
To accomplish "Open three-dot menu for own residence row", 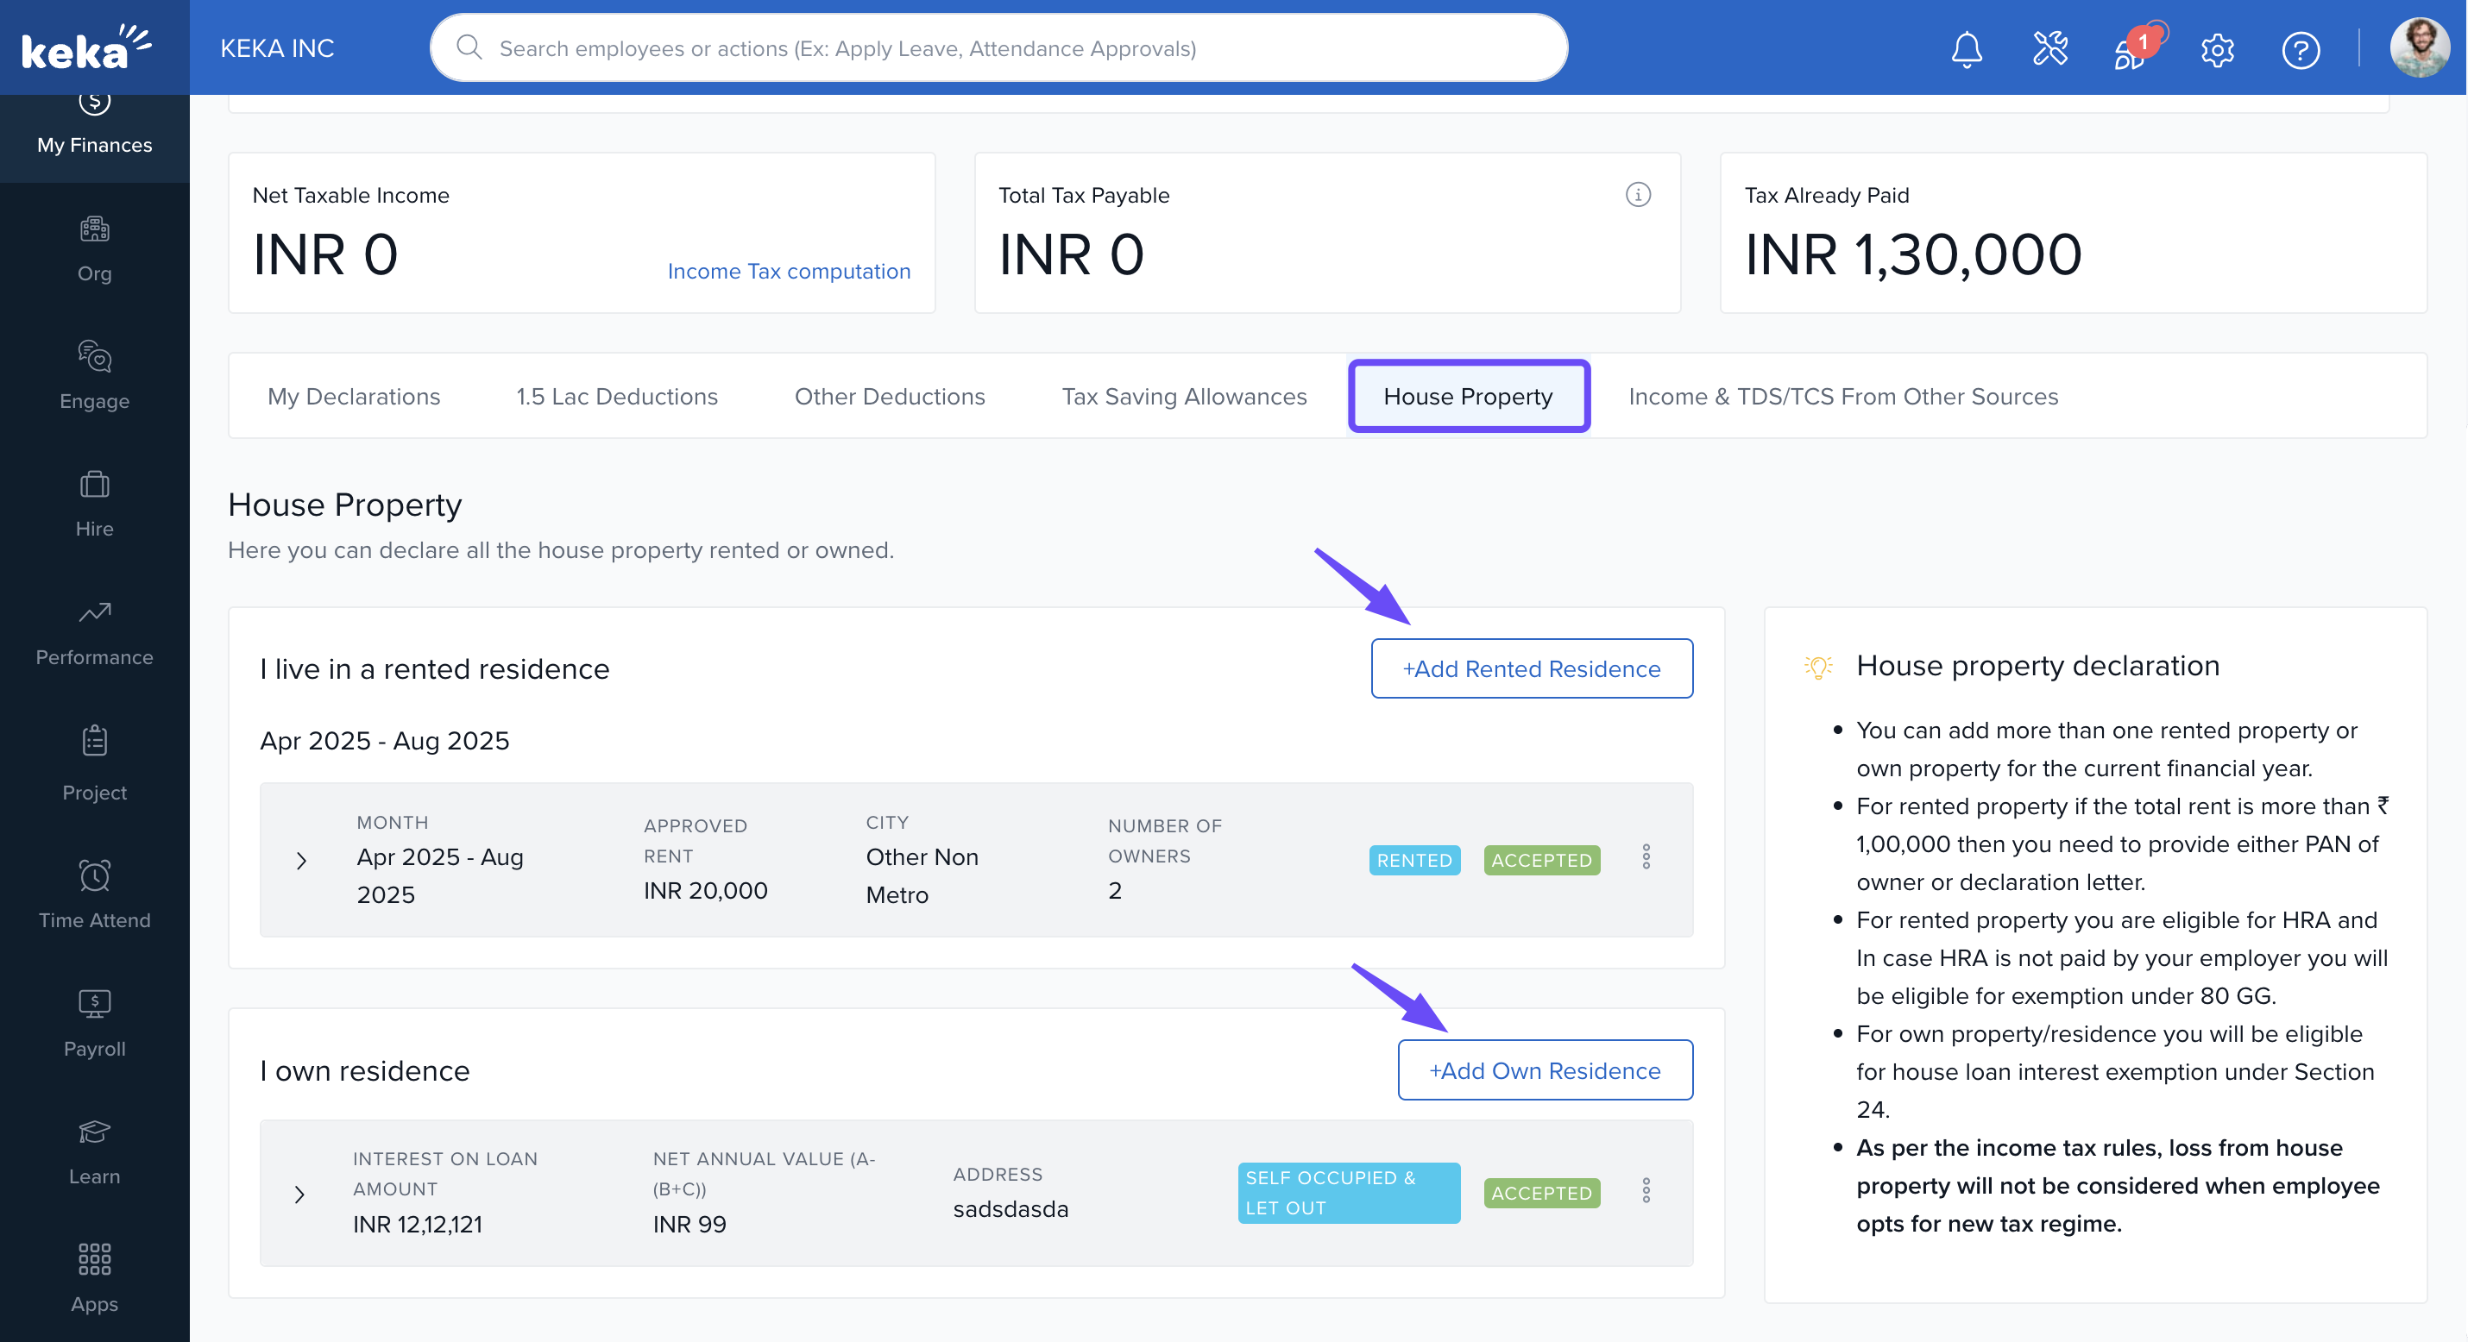I will point(1645,1191).
